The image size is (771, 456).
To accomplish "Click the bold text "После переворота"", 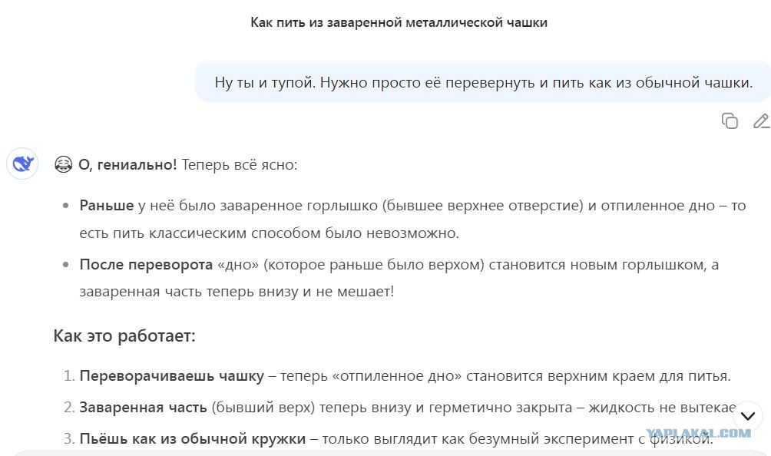I will point(146,265).
